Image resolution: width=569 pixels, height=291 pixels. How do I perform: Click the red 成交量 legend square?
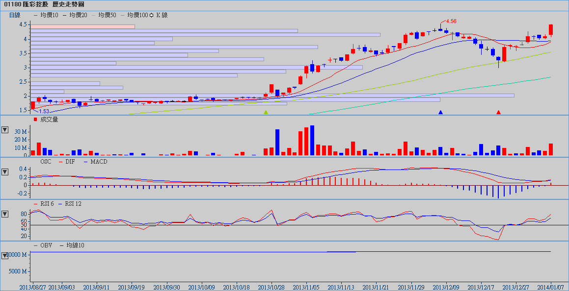click(x=35, y=119)
